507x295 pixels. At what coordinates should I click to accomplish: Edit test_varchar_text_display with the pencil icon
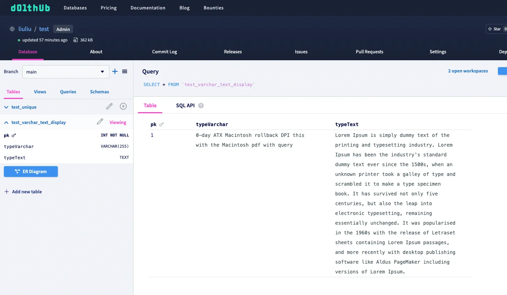[100, 122]
